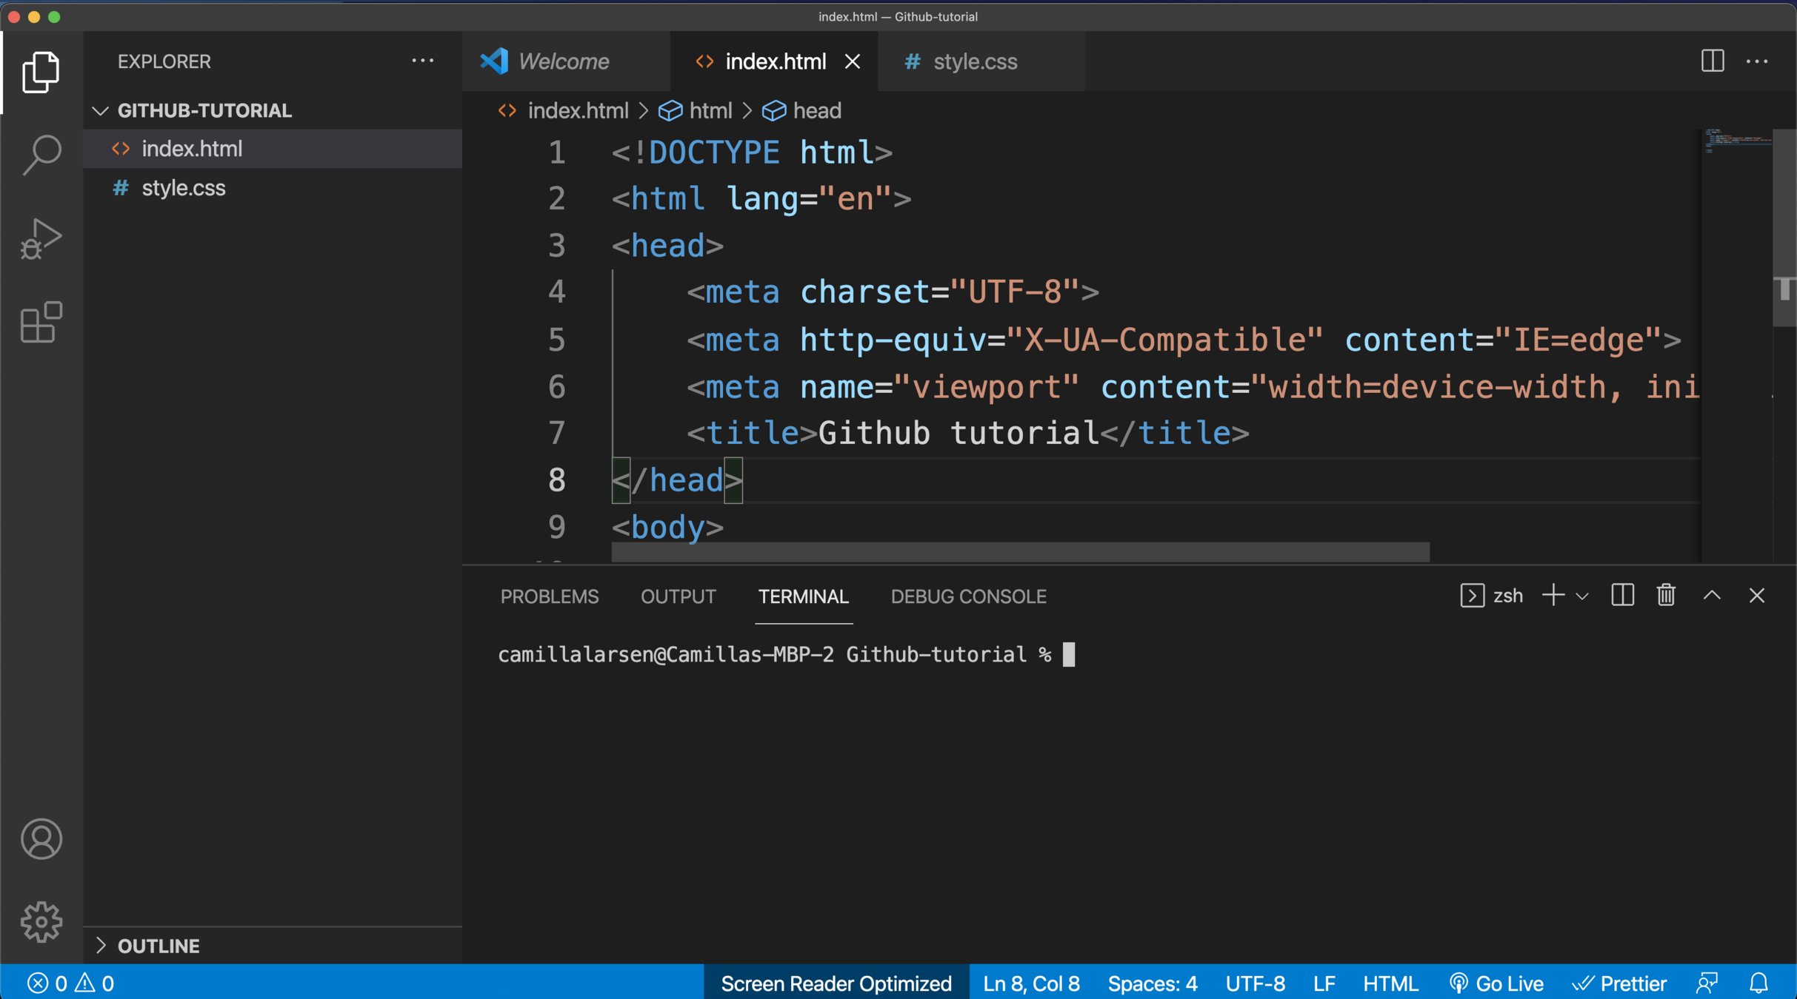Toggle Go Live server
Image resolution: width=1797 pixels, height=999 pixels.
[1496, 983]
